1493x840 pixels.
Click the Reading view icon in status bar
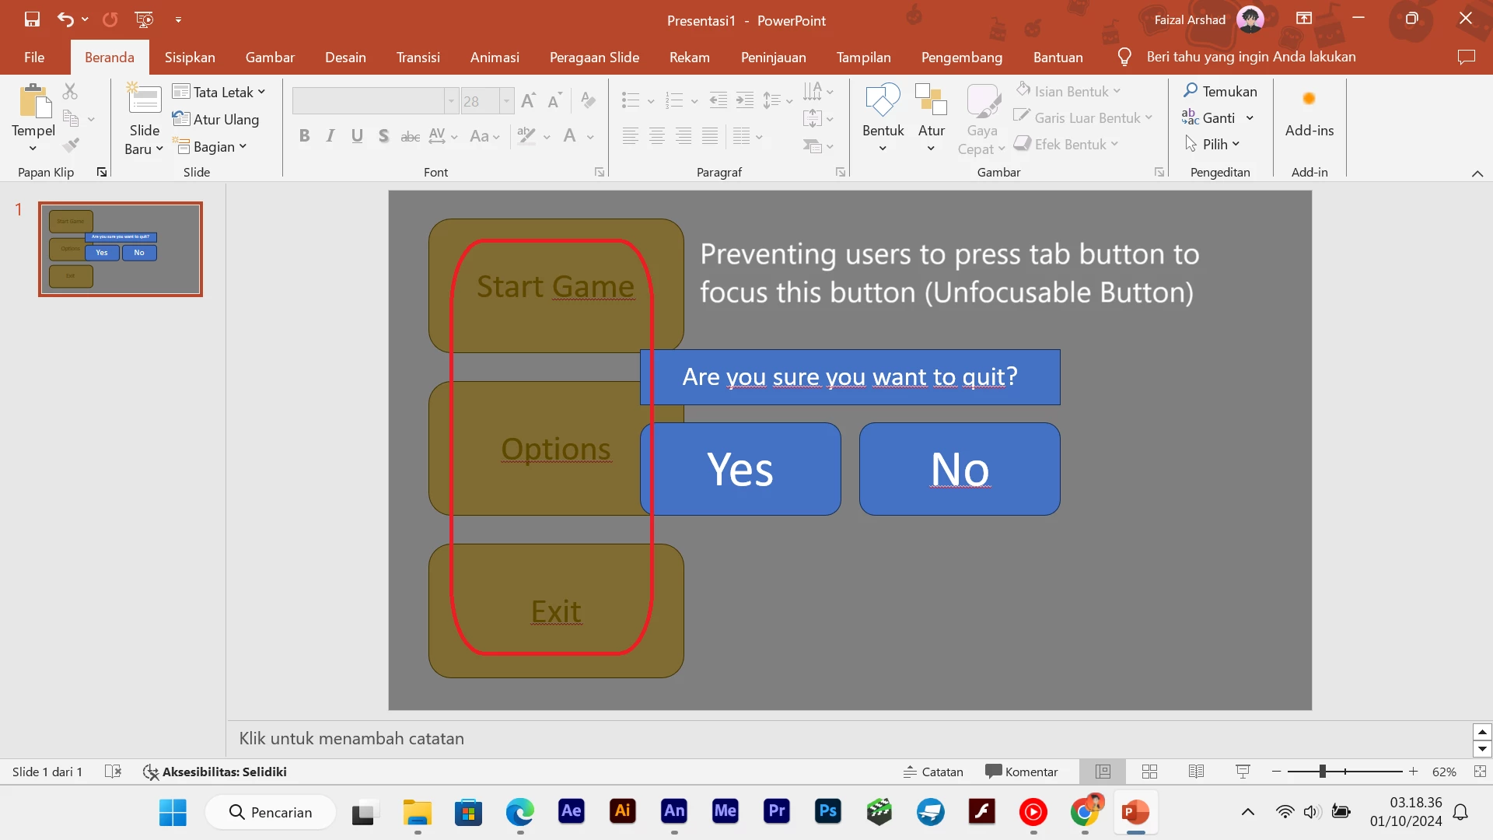pos(1196,772)
